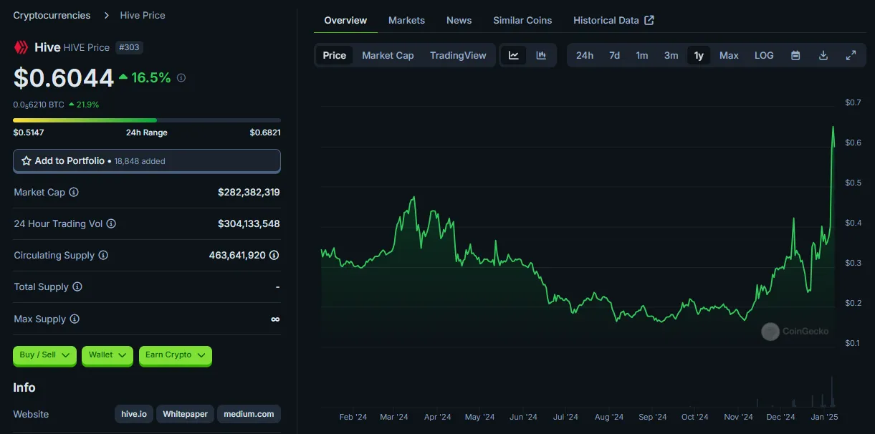Expand the Wallet dropdown
875x434 pixels.
coord(107,355)
